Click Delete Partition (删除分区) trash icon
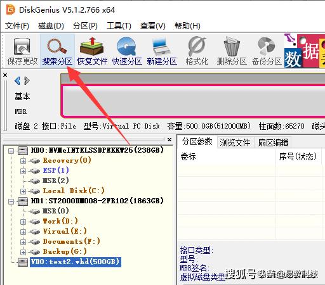Screen dimensions: 325x285 coord(232,46)
